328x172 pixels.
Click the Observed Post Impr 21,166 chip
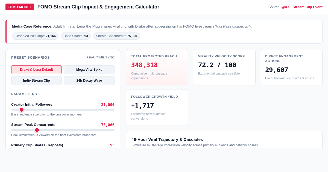coord(35,36)
